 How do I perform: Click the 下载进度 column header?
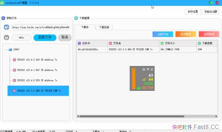207,43
